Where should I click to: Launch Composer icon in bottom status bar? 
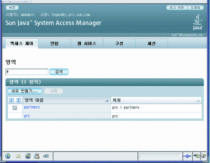28,156
